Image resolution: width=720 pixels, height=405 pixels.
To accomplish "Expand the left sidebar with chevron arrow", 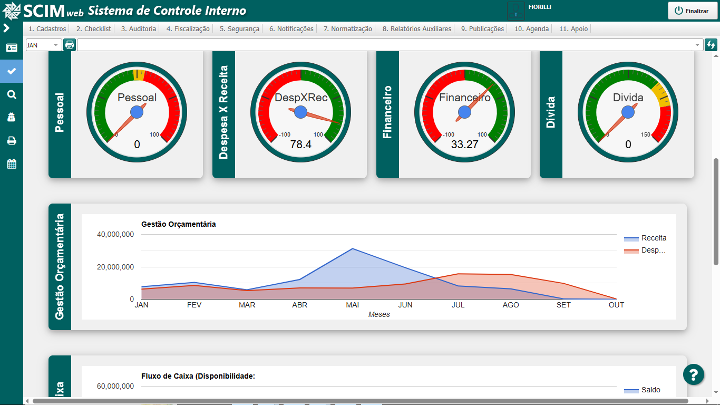I will click(x=6, y=28).
